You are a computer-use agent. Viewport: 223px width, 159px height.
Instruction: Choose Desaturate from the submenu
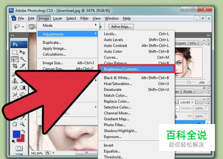point(136,90)
